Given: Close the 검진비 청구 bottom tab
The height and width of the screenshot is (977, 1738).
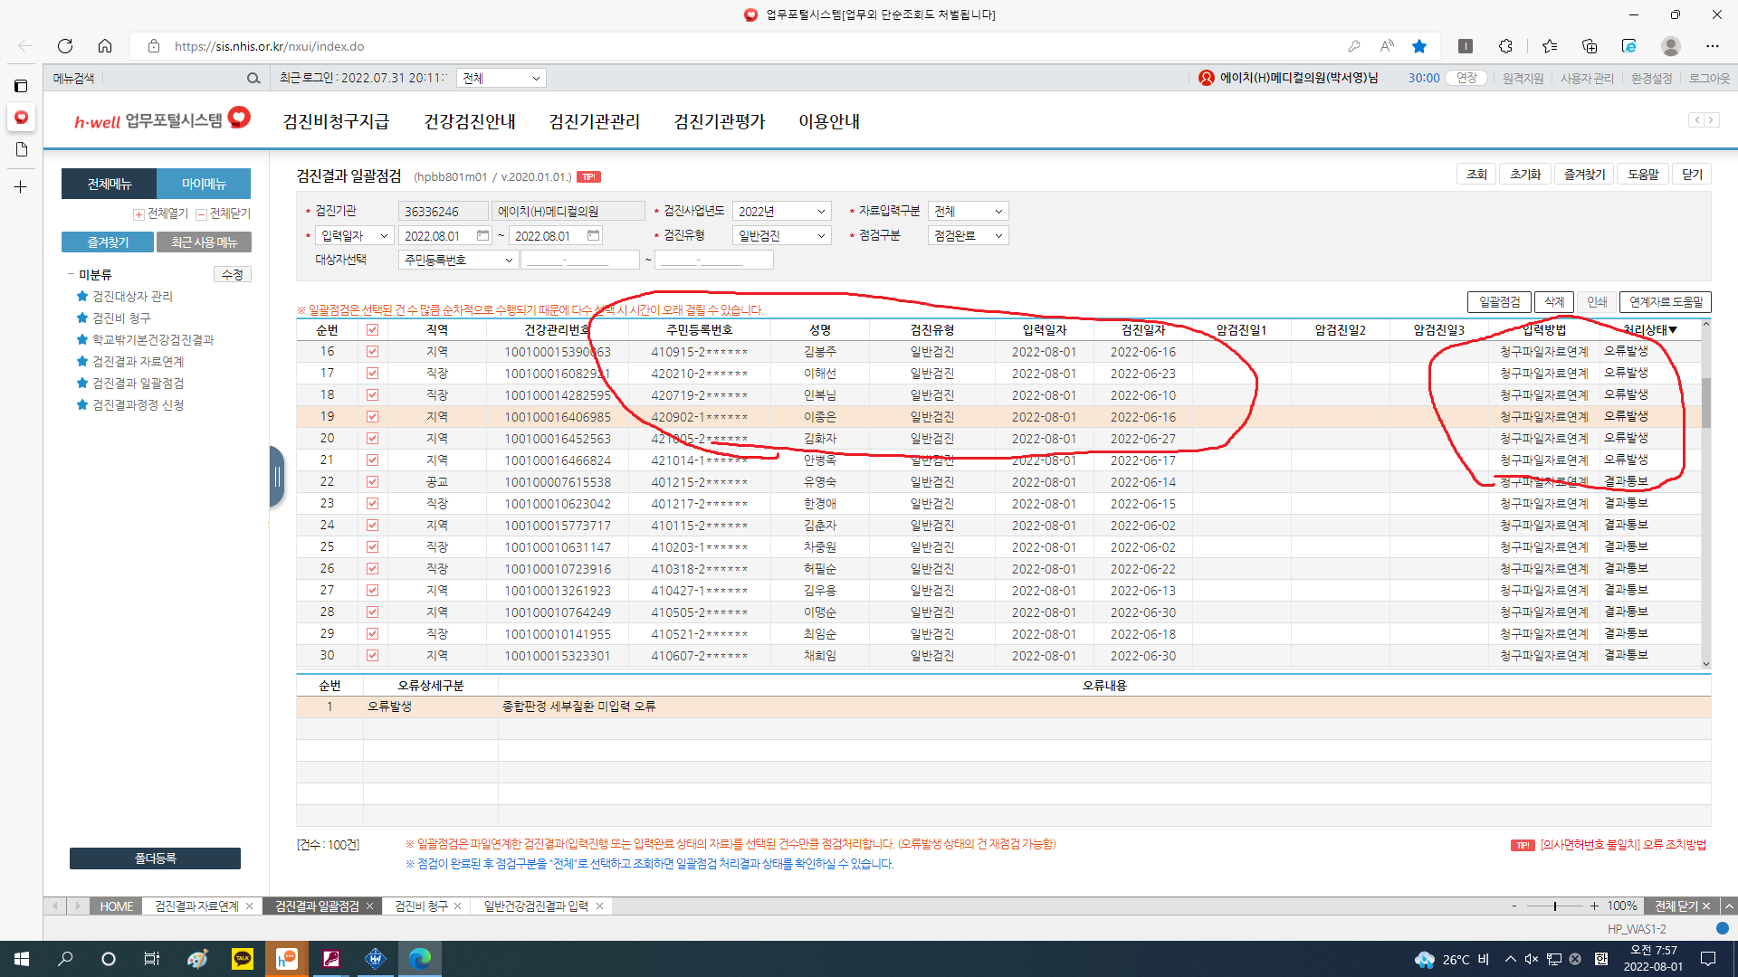Looking at the screenshot, I should coord(457,906).
